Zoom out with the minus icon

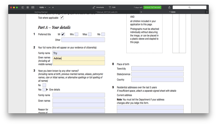tap(49, 7)
